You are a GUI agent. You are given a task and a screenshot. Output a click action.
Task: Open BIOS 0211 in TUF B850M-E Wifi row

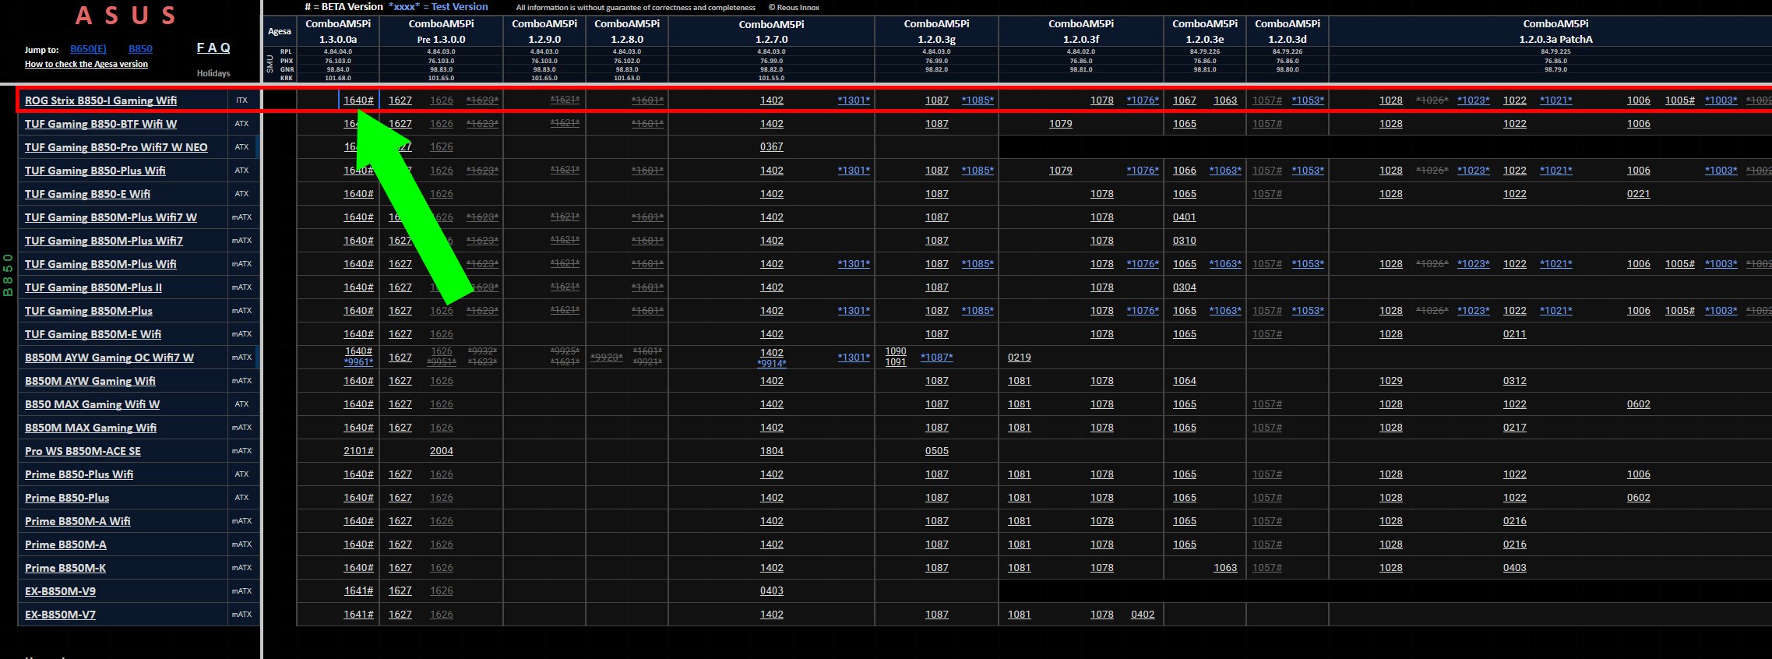tap(1514, 334)
